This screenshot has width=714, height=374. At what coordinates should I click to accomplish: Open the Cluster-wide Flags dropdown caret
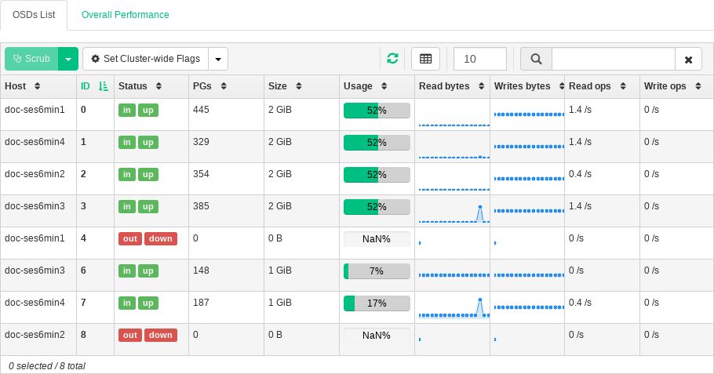point(217,59)
